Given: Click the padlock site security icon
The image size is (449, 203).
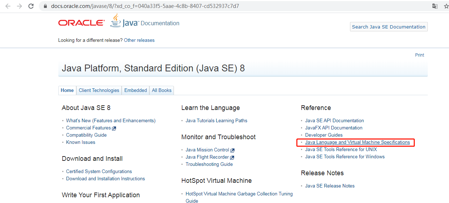Looking at the screenshot, I should pyautogui.click(x=45, y=6).
